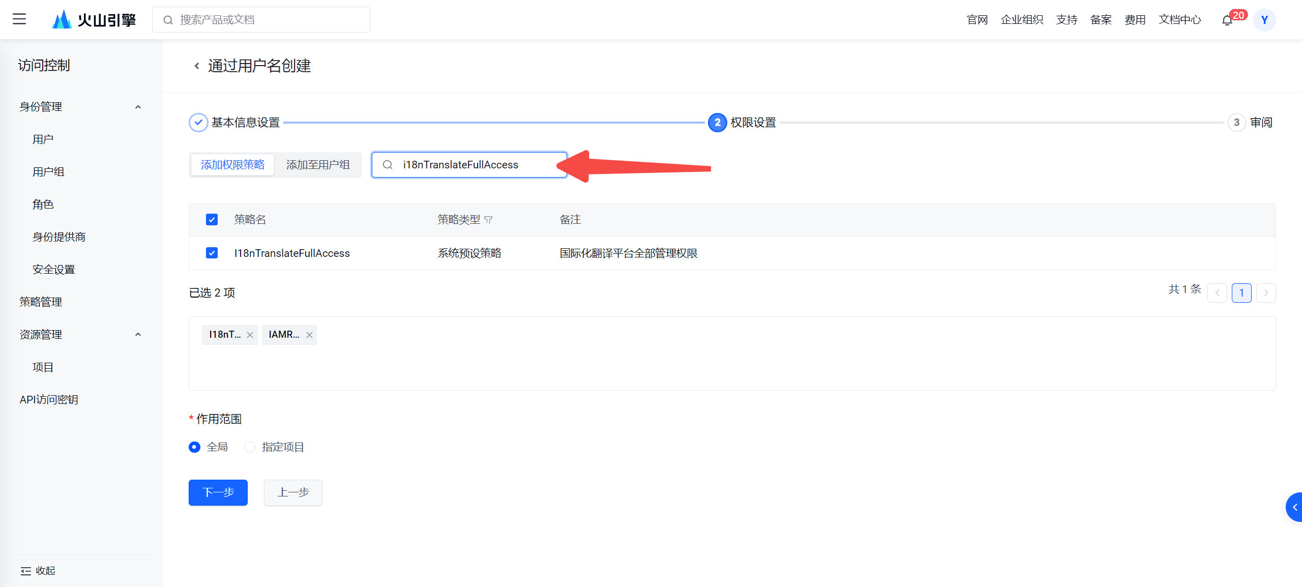Click the 收起 collapse sidebar icon

[x=26, y=571]
